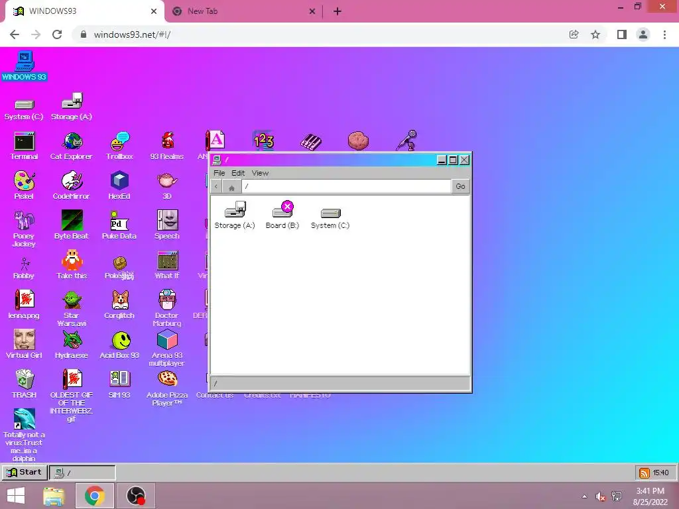Launch Poney Jockey icon
Viewport: 679px width, 509px height.
pyautogui.click(x=24, y=229)
